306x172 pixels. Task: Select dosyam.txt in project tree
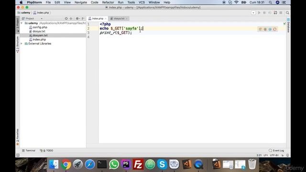(x=40, y=35)
